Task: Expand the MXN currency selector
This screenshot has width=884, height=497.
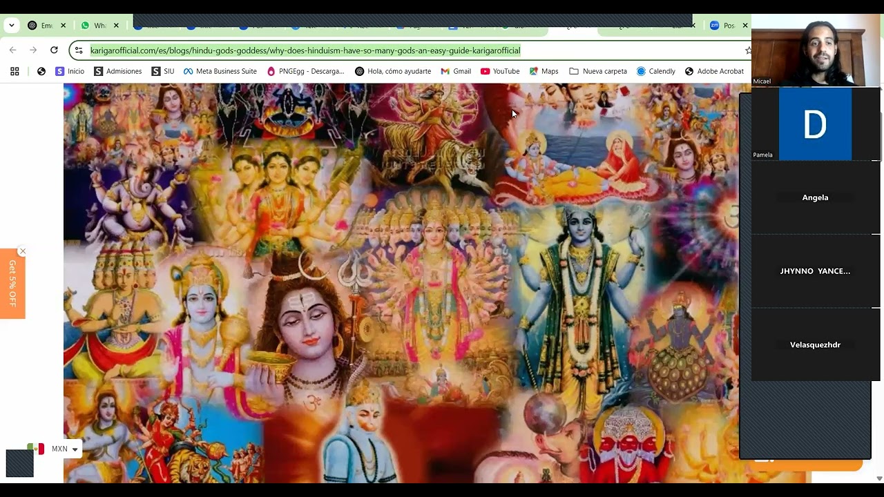Action: point(55,449)
